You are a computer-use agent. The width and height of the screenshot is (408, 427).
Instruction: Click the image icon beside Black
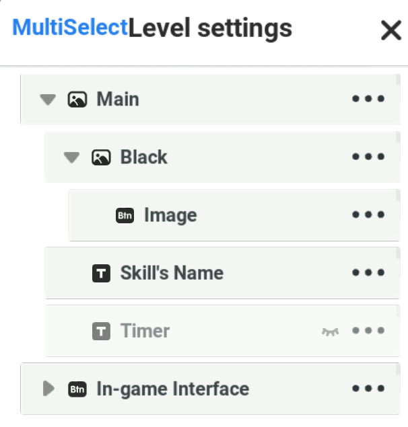point(101,157)
